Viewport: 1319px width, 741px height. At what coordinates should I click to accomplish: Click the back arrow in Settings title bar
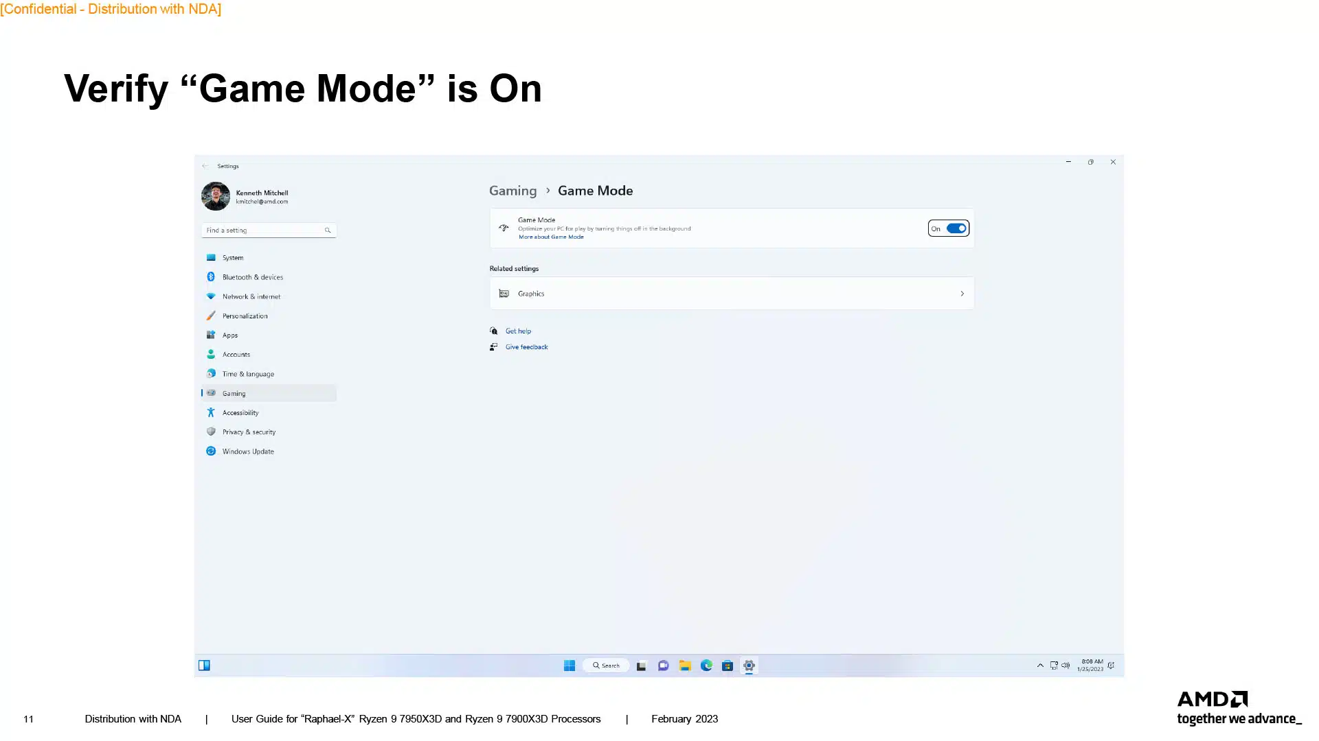pyautogui.click(x=205, y=166)
